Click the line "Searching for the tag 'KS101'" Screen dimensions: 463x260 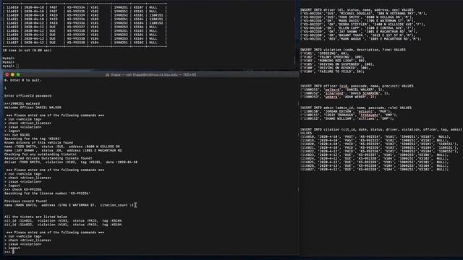33,139
